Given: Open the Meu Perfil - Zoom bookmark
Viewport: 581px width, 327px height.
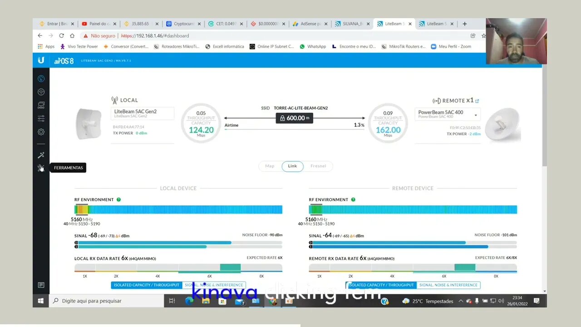Looking at the screenshot, I should (451, 46).
